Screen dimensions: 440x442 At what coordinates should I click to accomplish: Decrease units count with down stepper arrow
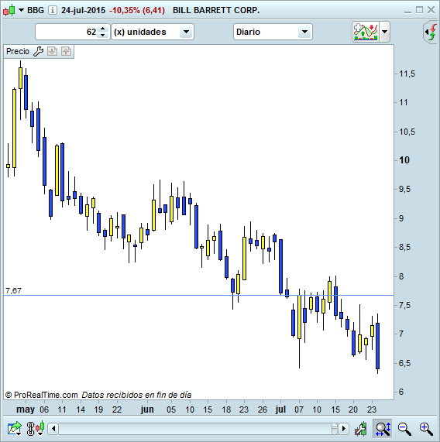(x=103, y=36)
